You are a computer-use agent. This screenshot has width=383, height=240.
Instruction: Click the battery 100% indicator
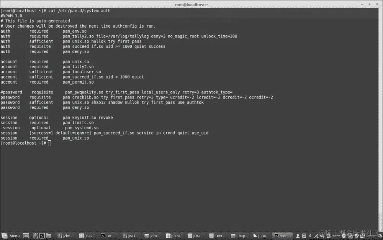tap(334, 236)
